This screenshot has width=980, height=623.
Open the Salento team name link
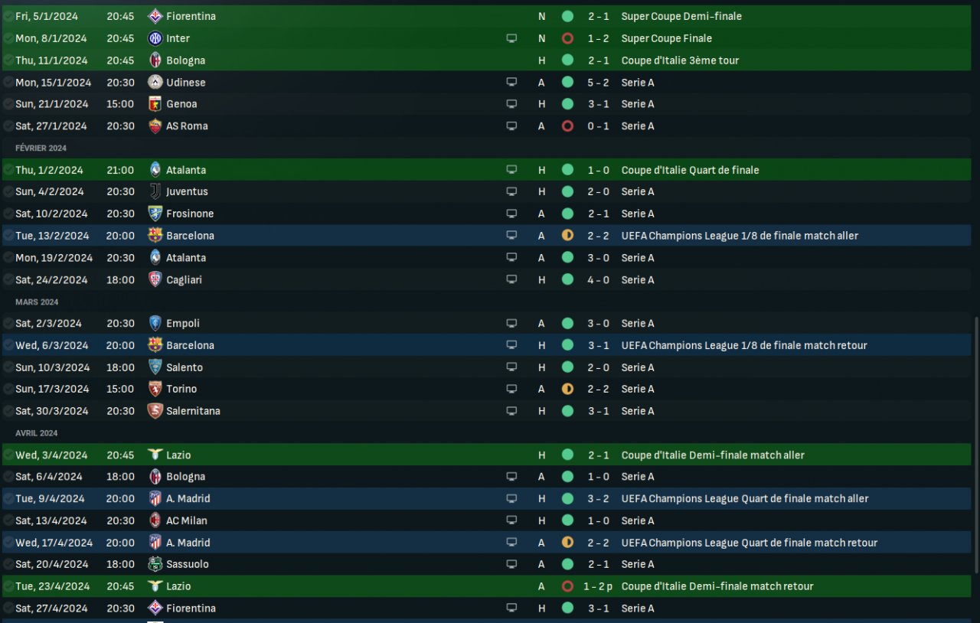pos(185,367)
